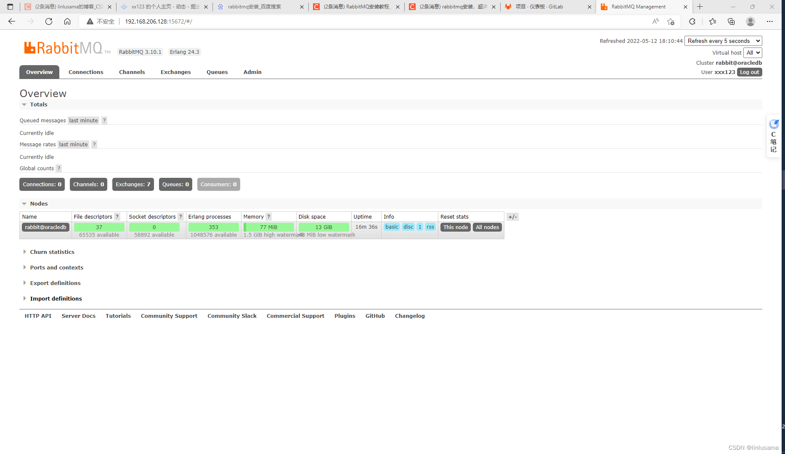Add this page to favorites
The width and height of the screenshot is (785, 454).
[x=671, y=21]
